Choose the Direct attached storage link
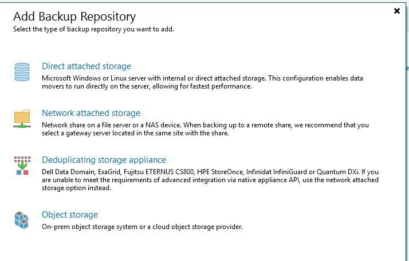 (x=86, y=66)
